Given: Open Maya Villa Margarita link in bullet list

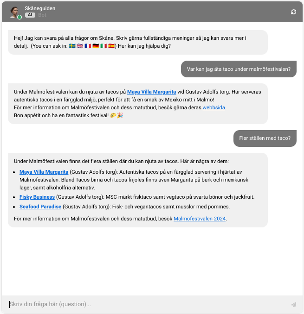Looking at the screenshot, I should point(44,172).
